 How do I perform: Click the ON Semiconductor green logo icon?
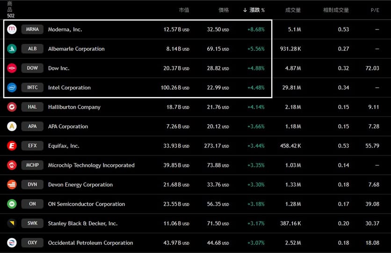tap(12, 204)
